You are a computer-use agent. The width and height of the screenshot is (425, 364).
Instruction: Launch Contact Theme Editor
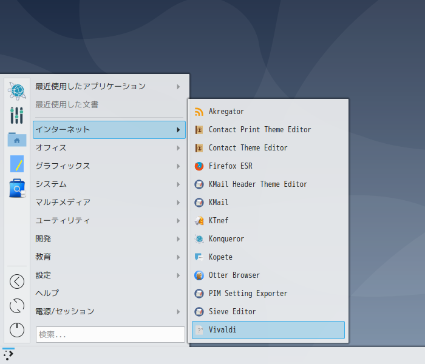pos(268,148)
